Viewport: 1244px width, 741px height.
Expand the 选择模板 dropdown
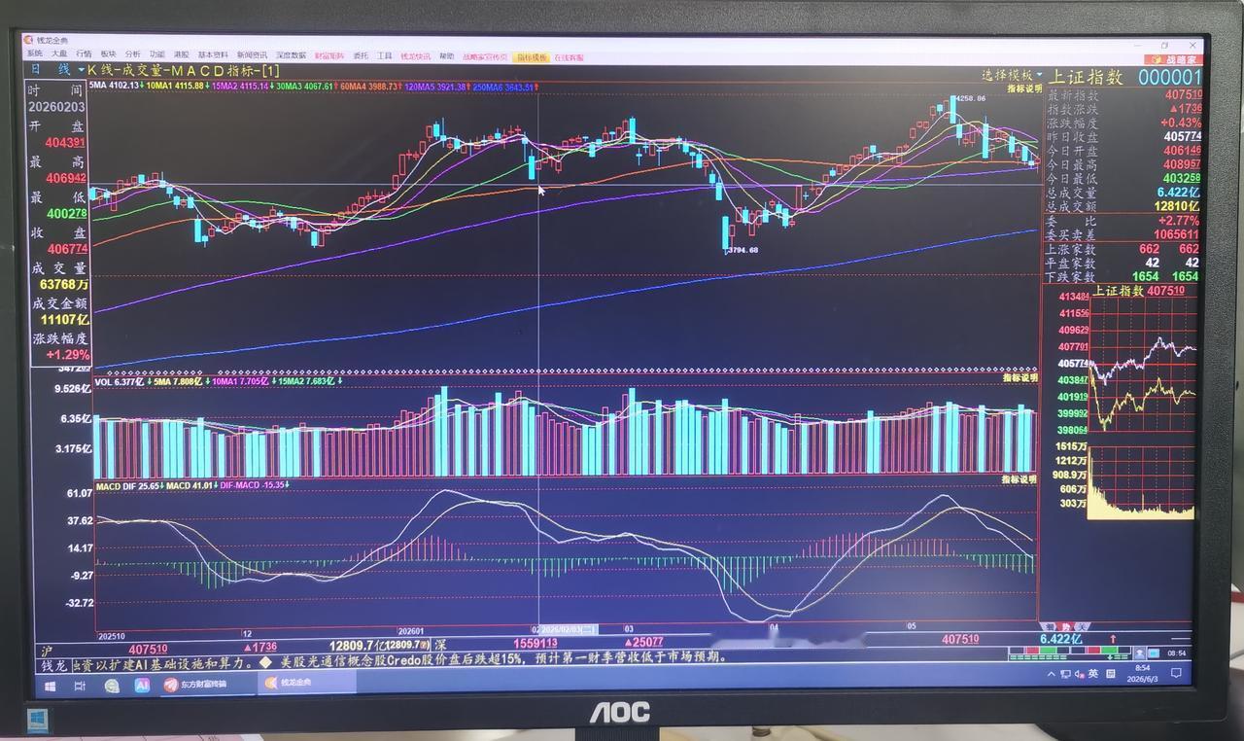click(1012, 75)
